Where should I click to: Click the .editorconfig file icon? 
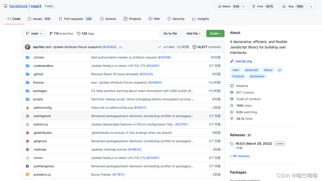pos(27,108)
